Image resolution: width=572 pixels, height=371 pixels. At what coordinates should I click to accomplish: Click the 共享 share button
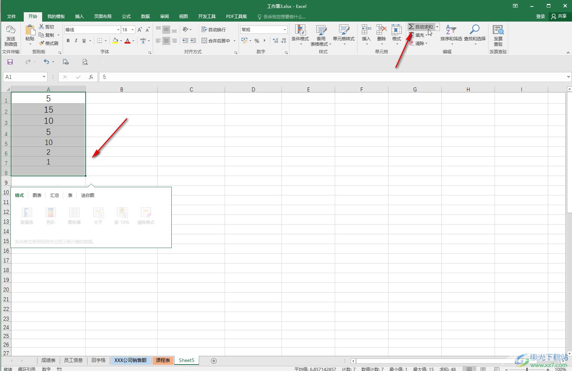coord(559,17)
